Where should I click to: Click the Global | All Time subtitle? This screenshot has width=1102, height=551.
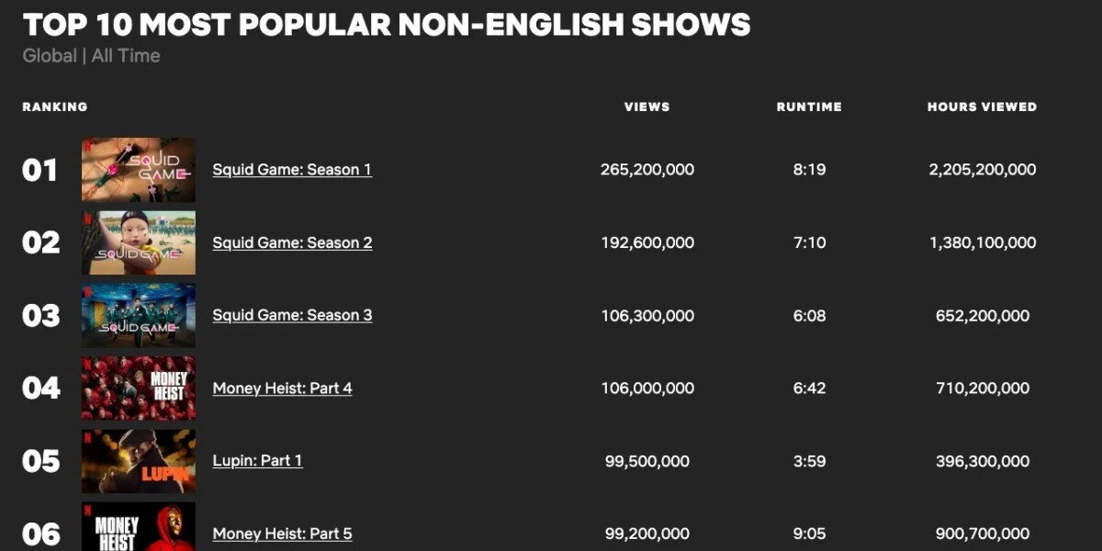(91, 56)
